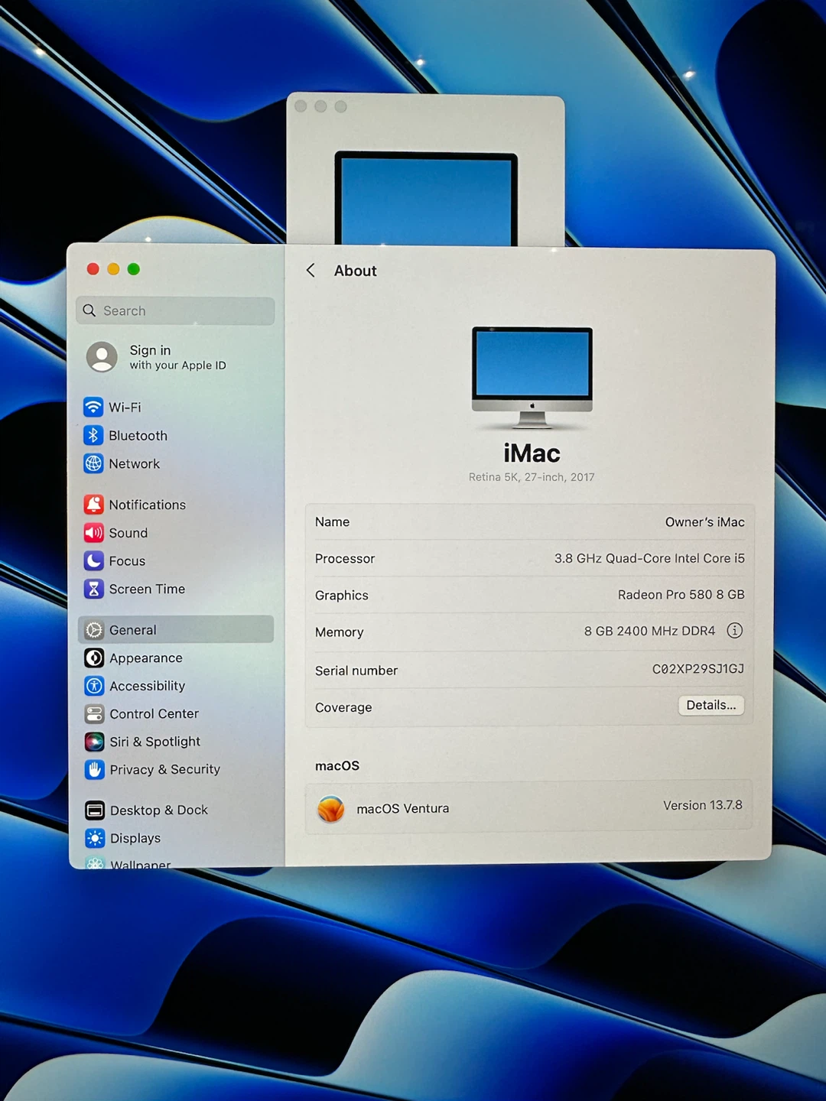Viewport: 826px width, 1101px height.
Task: Click iMac image in background window
Action: click(426, 198)
